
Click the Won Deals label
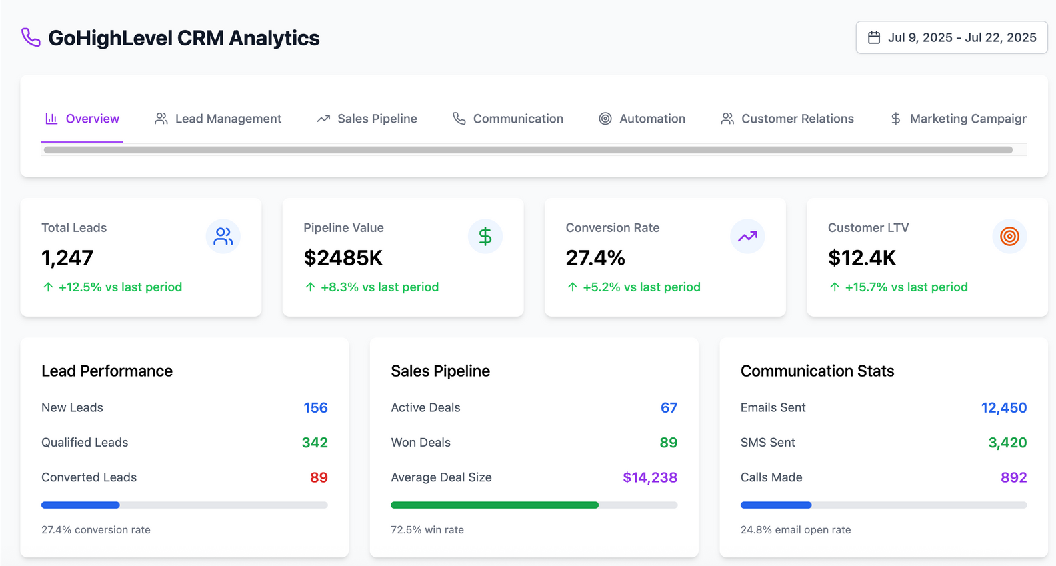[421, 443]
